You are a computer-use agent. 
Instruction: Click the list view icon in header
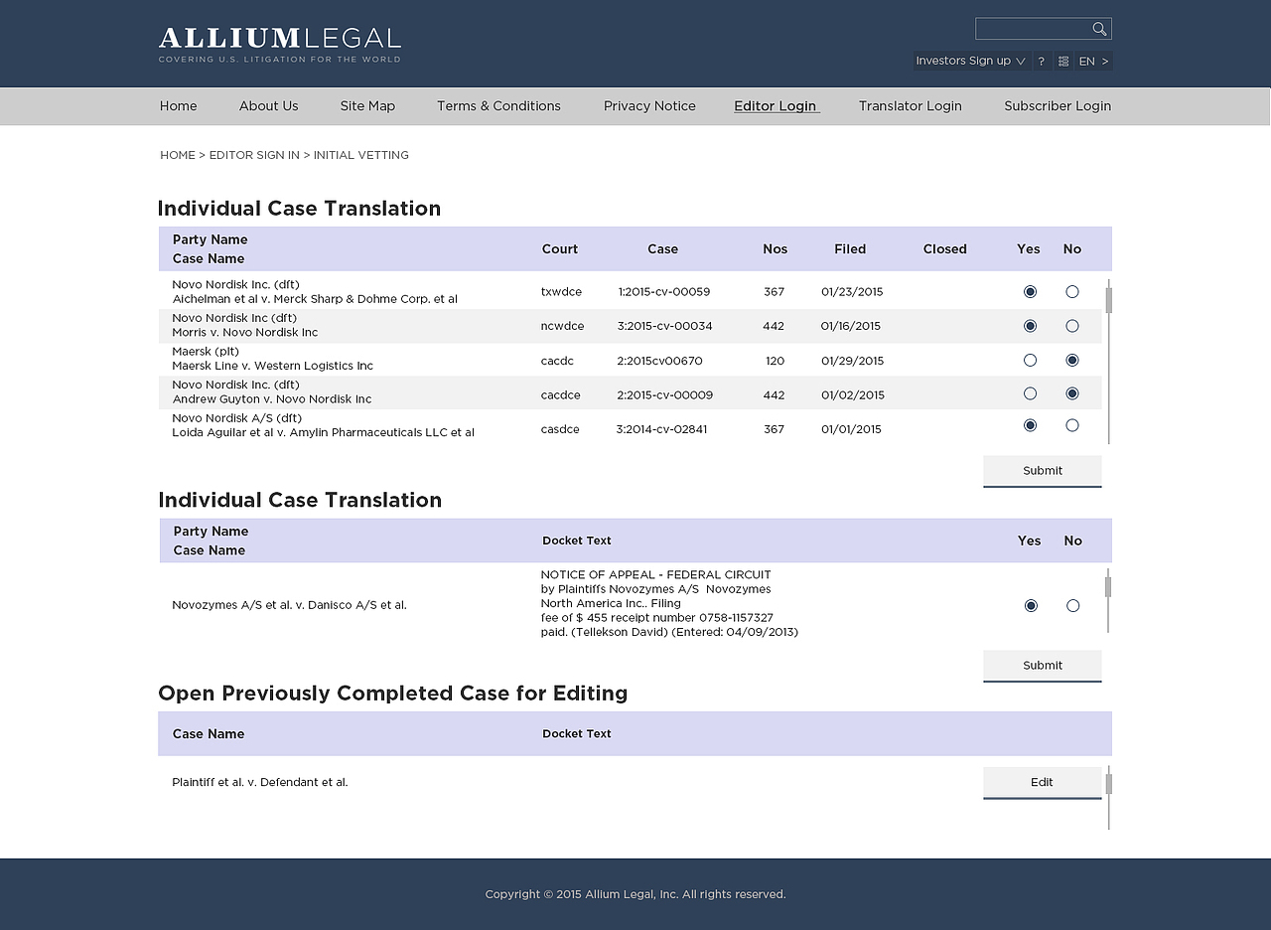click(1063, 61)
